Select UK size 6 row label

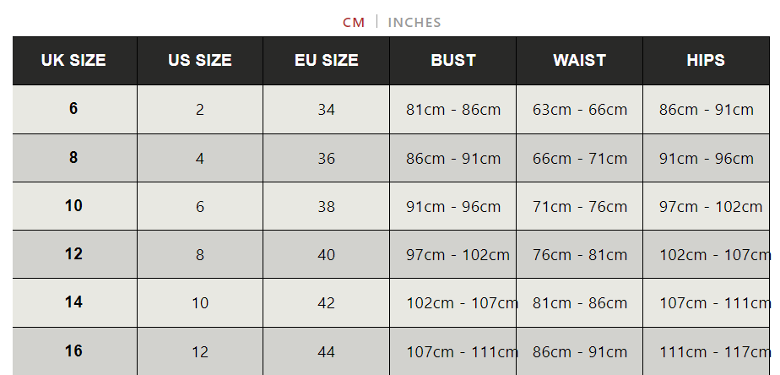click(x=73, y=109)
